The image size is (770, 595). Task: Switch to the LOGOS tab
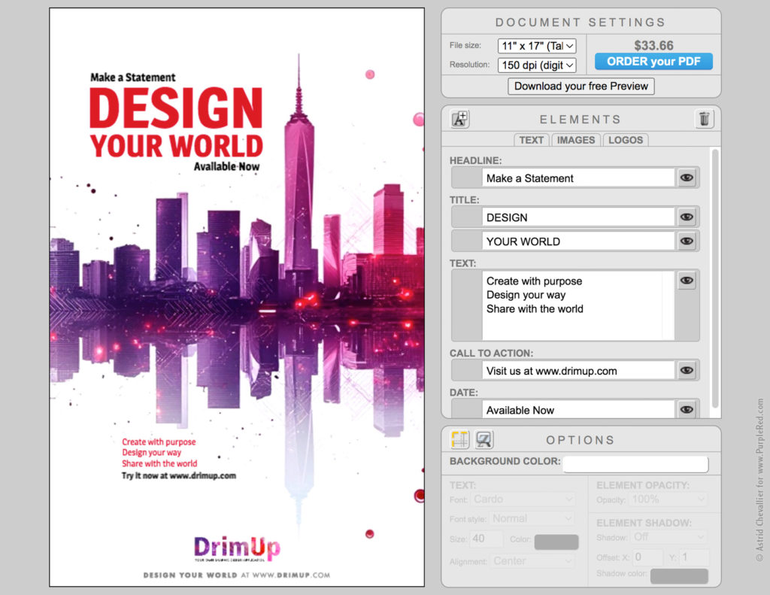click(x=626, y=140)
